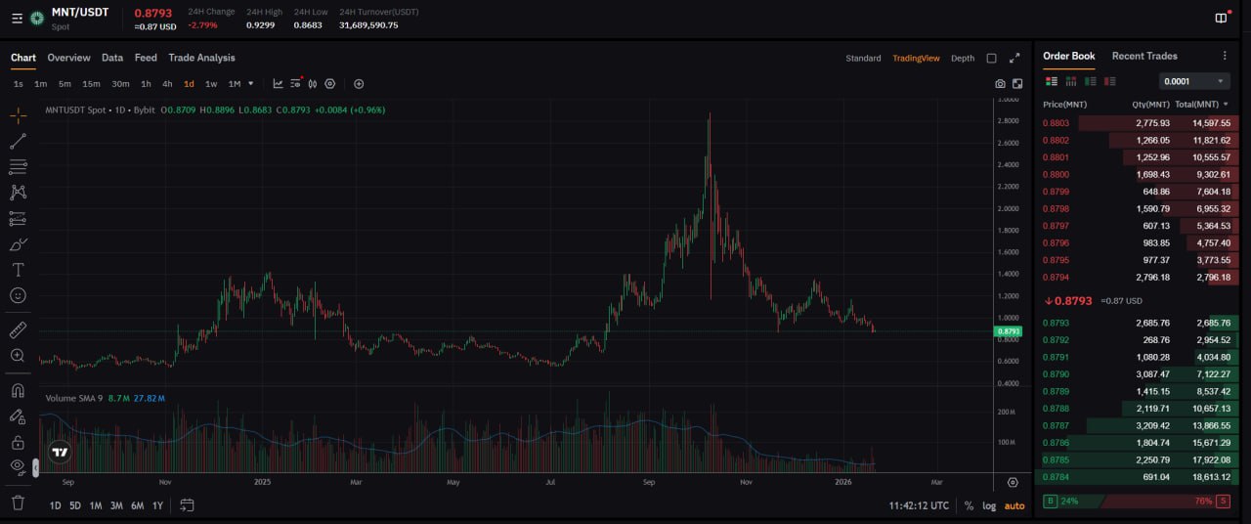This screenshot has width=1251, height=524.
Task: Pick the ruler measure tool
Action: pos(18,330)
